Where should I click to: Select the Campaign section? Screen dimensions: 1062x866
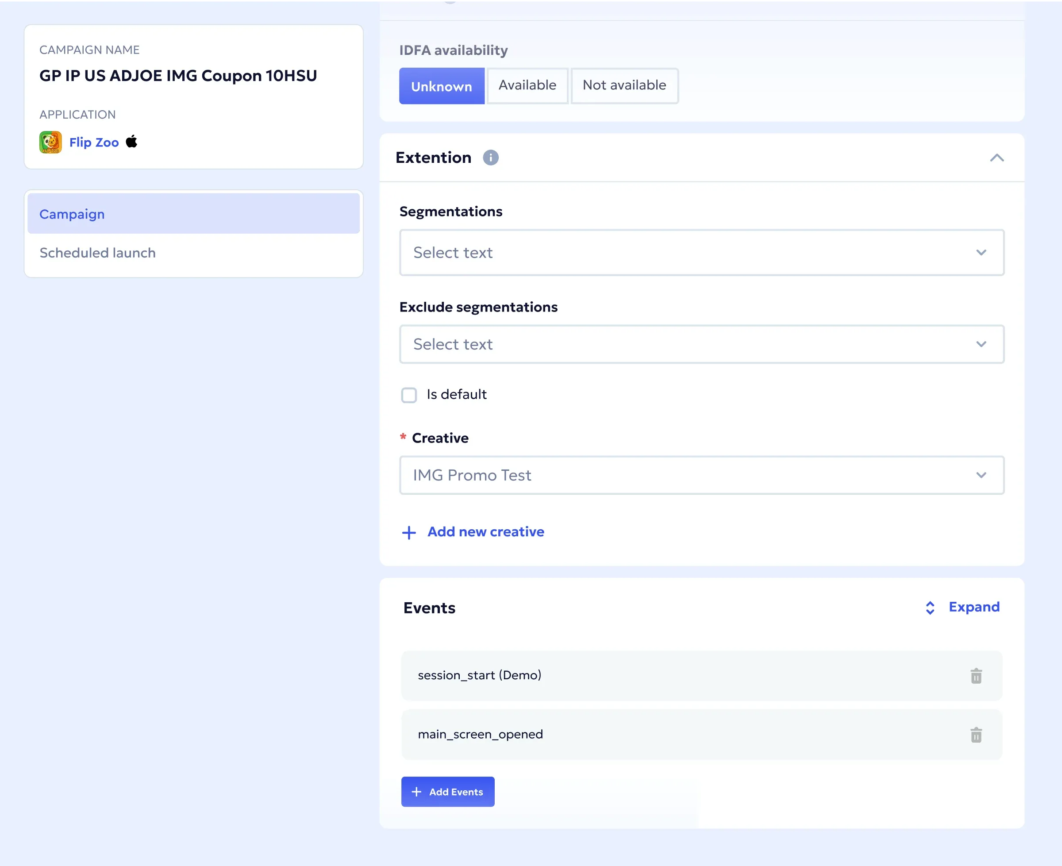(x=72, y=213)
